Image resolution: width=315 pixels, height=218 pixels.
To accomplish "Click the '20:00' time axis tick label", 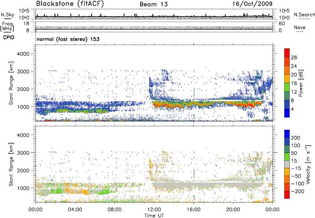I will click(233, 210).
